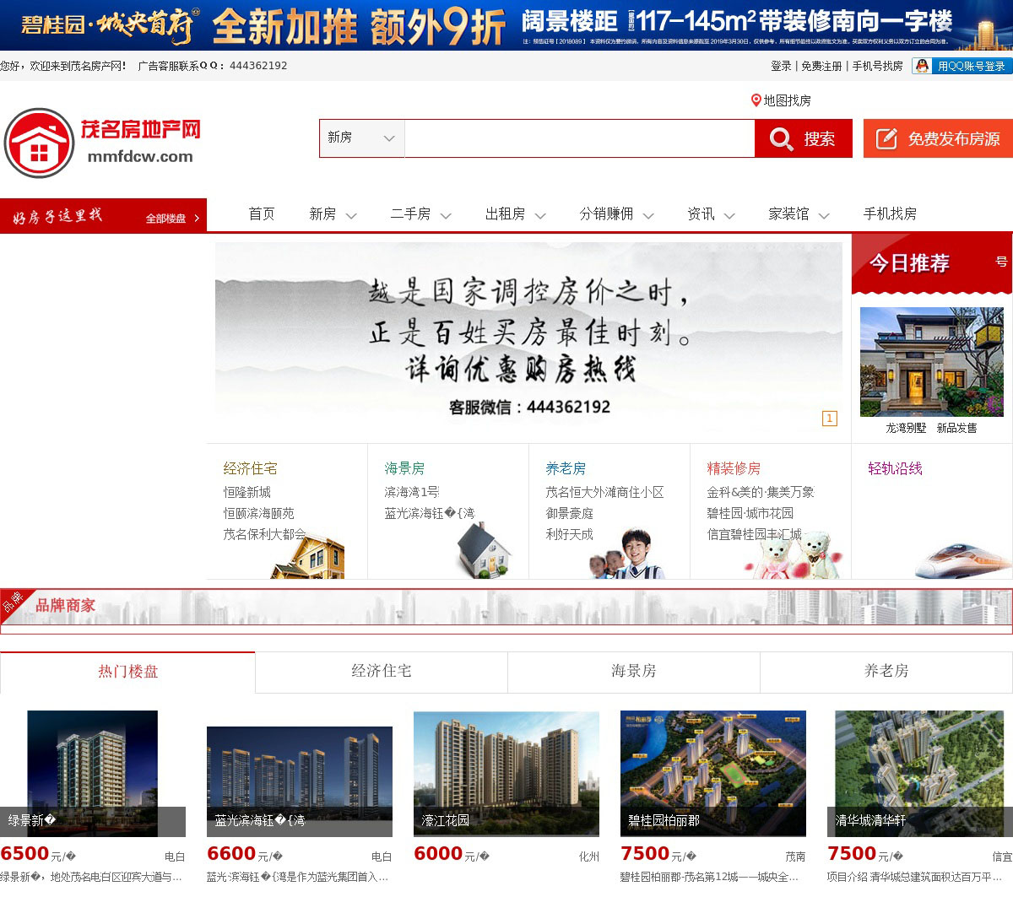Open 地图找房 link

[x=787, y=100]
